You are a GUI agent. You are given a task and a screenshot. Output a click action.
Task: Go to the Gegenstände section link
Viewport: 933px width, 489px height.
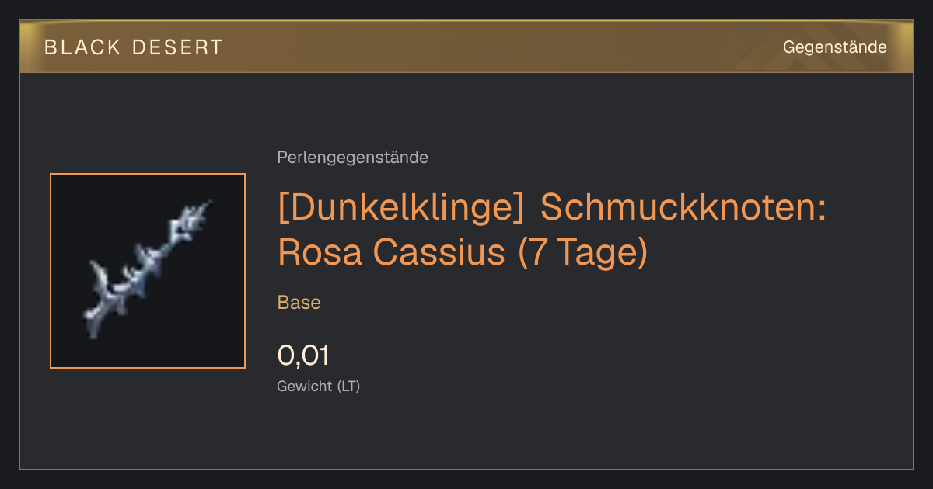(834, 47)
